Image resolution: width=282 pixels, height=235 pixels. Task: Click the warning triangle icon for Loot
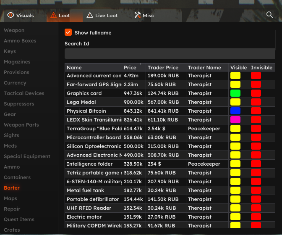[x=53, y=15]
